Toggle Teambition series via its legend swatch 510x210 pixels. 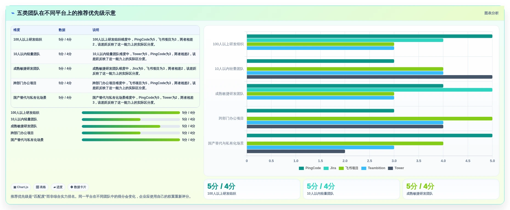364,168
